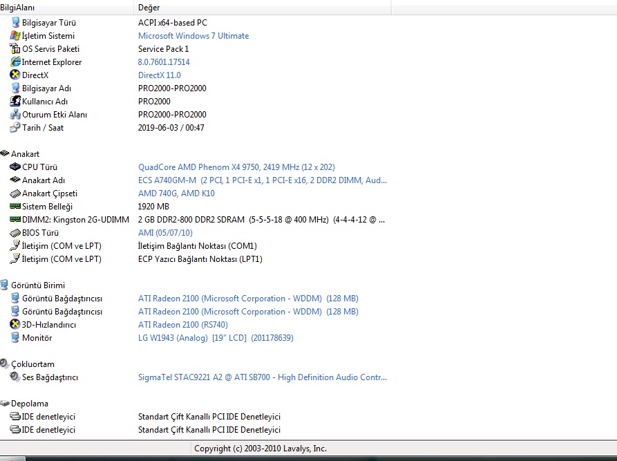Click the 3D-Hızlandırıcı icon

[x=15, y=325]
